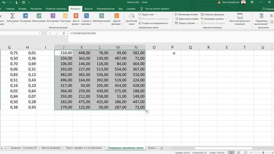The width and height of the screenshot is (274, 154).
Task: Open the Help (Справка) ribbon tab
Action: [x=131, y=9]
